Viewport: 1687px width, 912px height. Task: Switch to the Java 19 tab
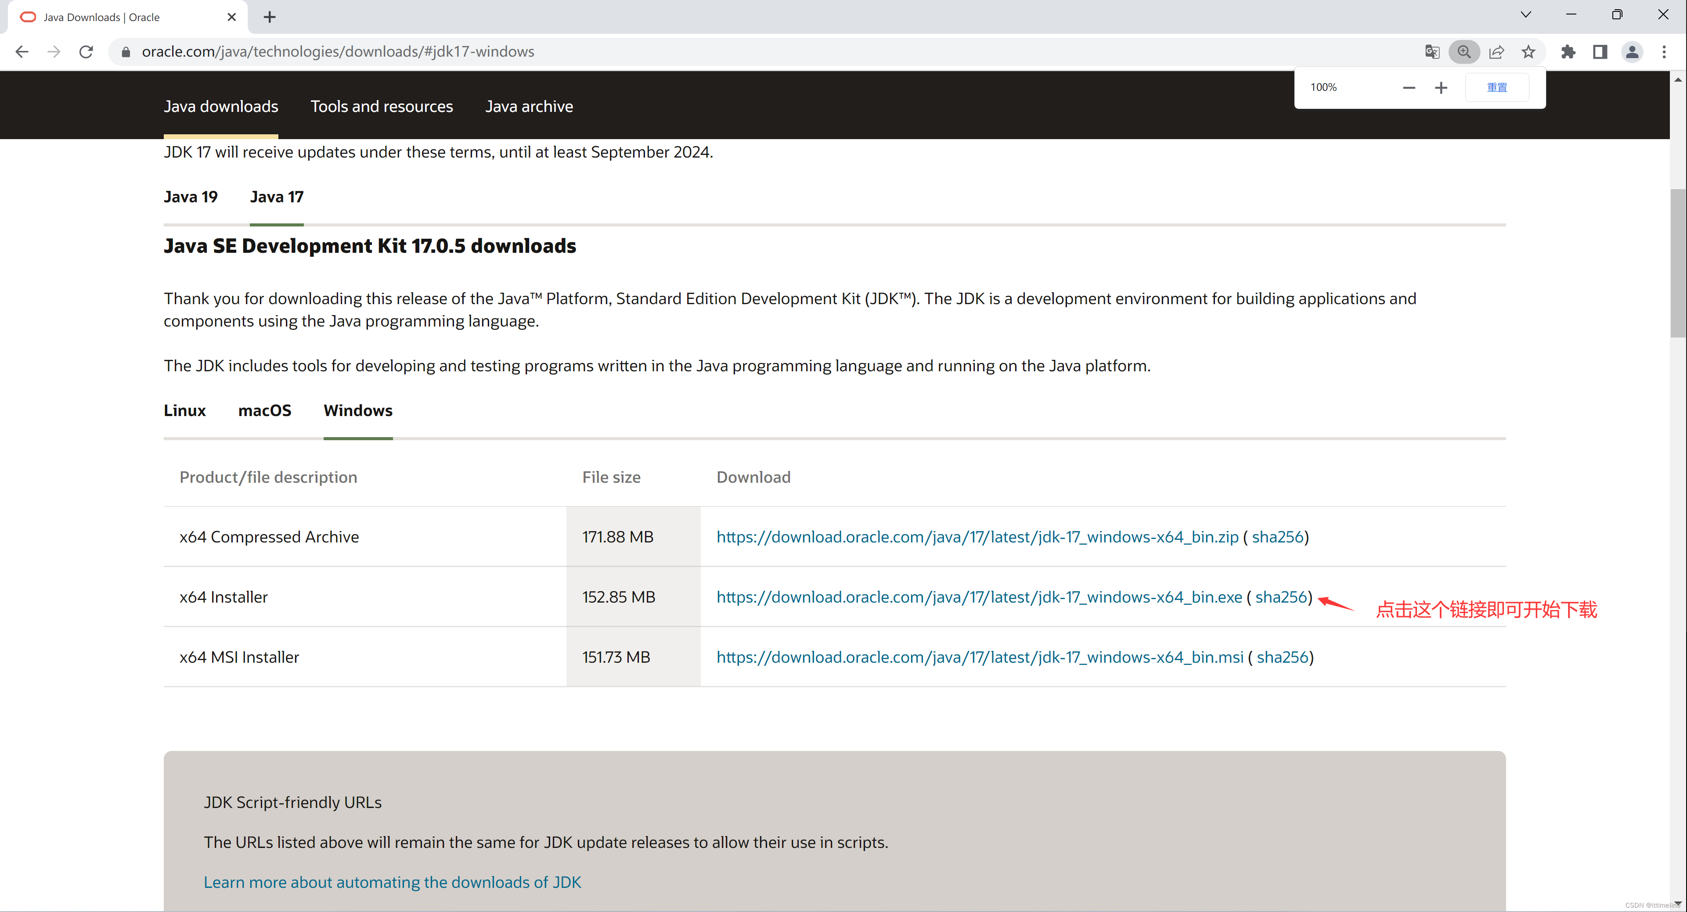pos(191,197)
